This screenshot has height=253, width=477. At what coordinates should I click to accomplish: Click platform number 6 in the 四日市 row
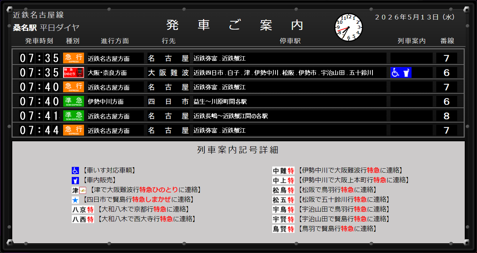447,101
